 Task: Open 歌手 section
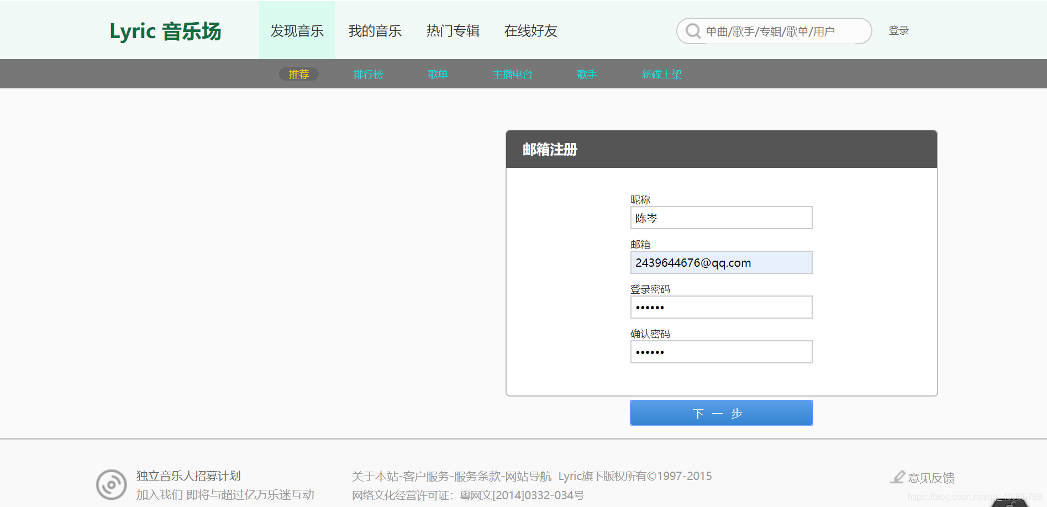587,74
